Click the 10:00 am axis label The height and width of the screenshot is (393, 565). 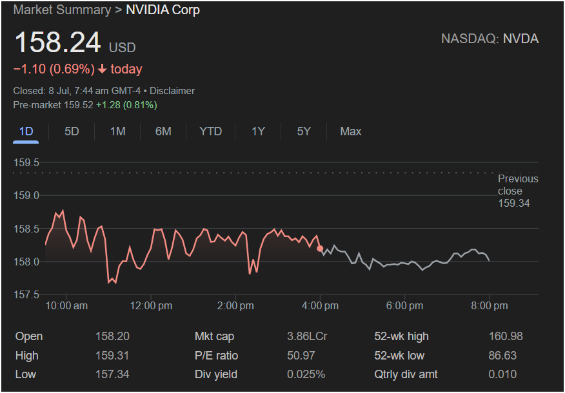point(66,306)
